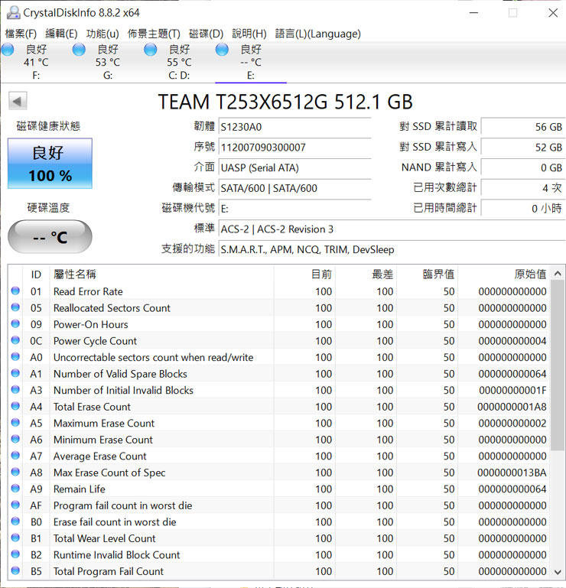Select the E: drive tab
This screenshot has height=588, width=566.
(x=251, y=62)
